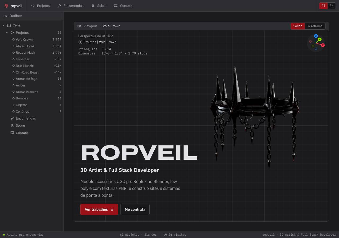
Task: Enable Wireframe shading mode
Action: [x=315, y=26]
